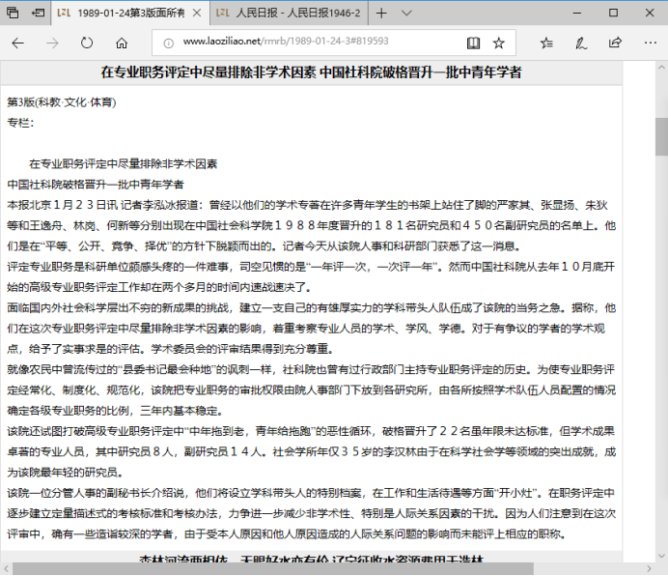Click the 第3版(科教·文化·体育) text
Screen dimensions: 668x576
tap(62, 102)
